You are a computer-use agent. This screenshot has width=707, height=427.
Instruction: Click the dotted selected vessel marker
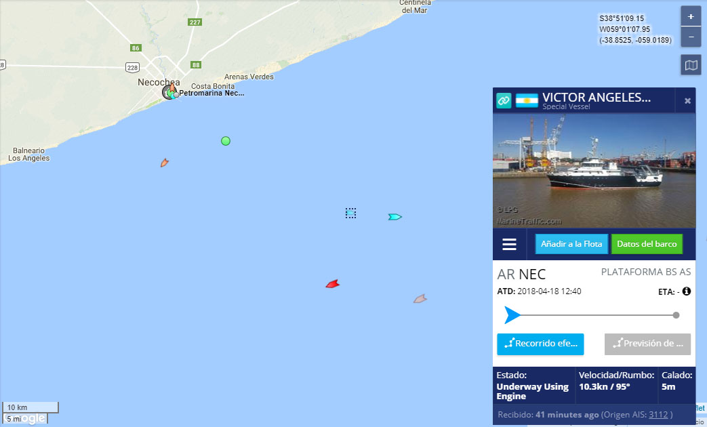[351, 213]
